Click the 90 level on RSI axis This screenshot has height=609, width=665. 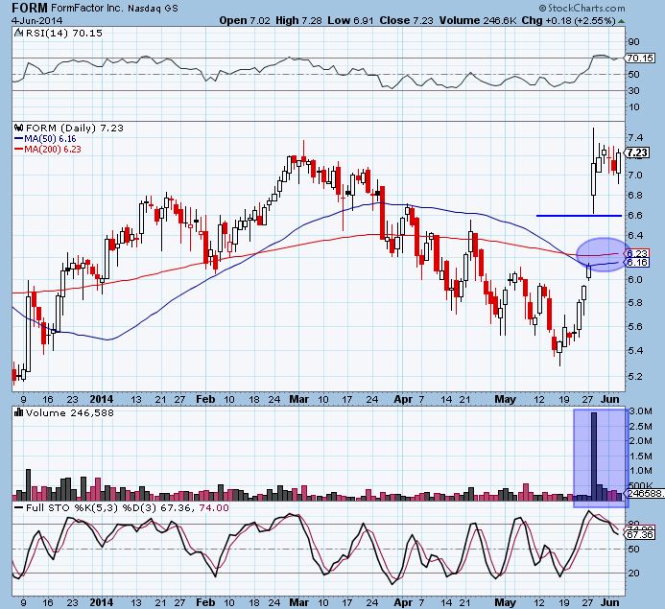[633, 41]
